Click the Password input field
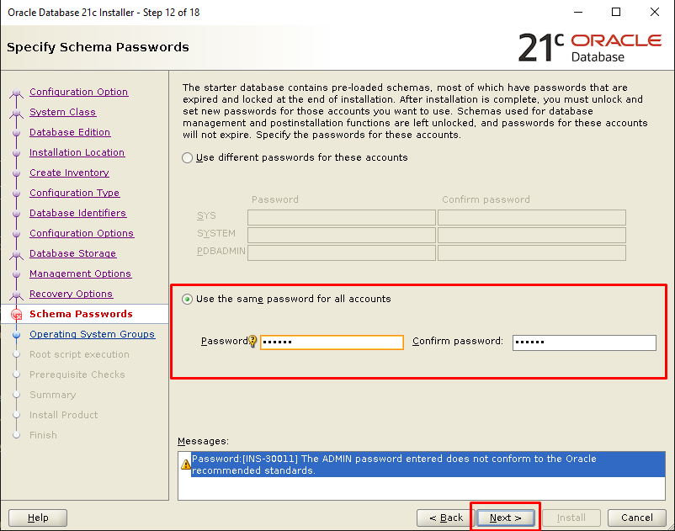 (x=332, y=342)
